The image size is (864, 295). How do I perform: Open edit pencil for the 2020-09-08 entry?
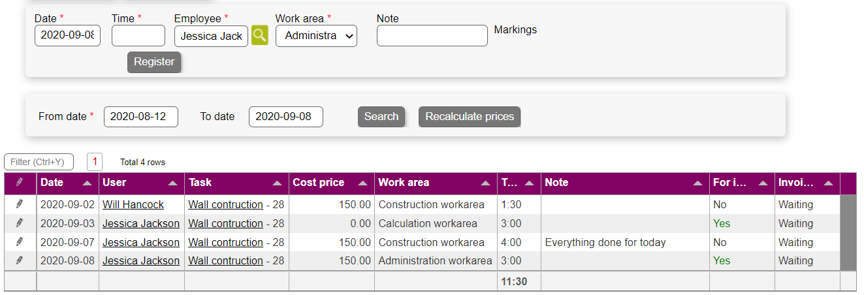coord(20,260)
